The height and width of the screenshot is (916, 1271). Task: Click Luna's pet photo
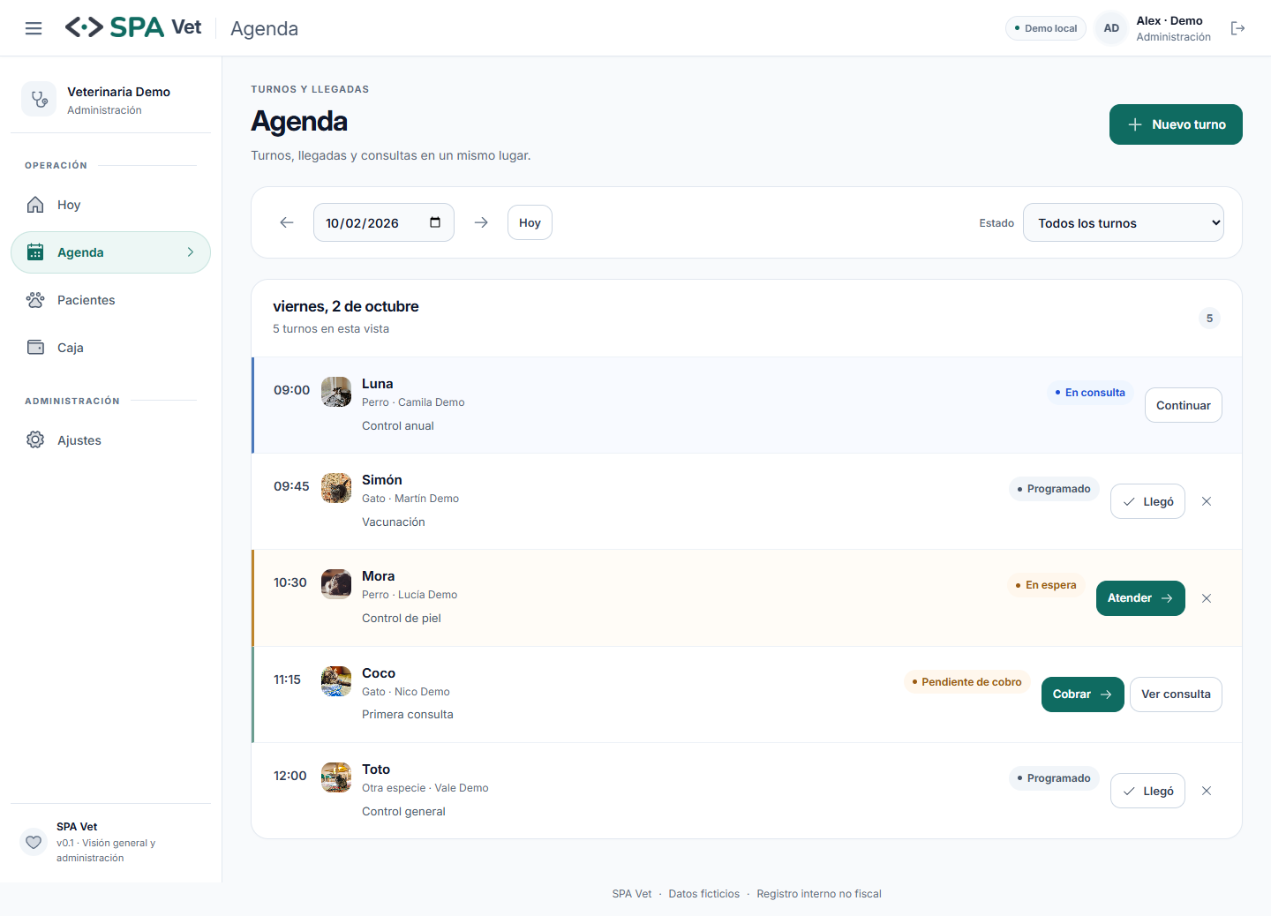[x=336, y=392]
